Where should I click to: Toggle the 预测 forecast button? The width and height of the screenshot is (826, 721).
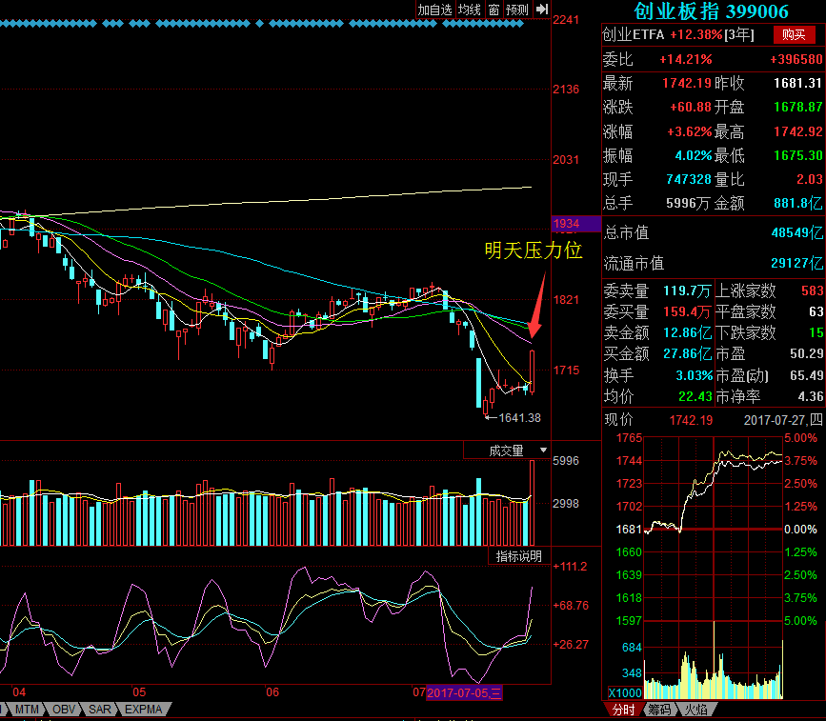(516, 10)
